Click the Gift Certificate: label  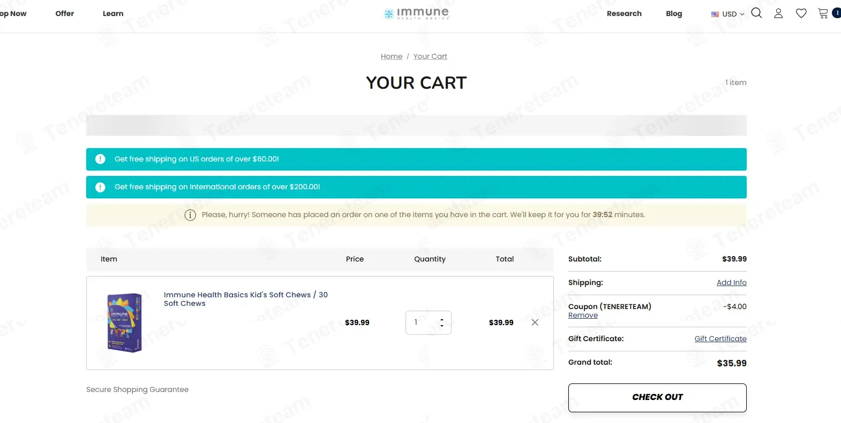(596, 339)
